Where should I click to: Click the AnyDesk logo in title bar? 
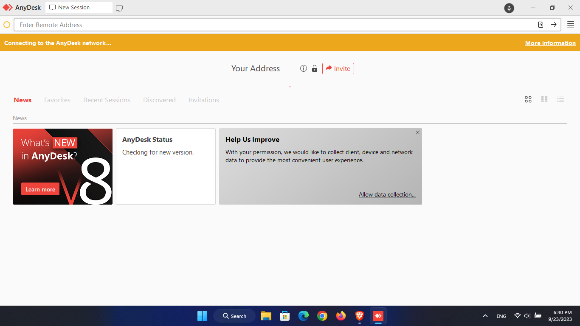[8, 8]
